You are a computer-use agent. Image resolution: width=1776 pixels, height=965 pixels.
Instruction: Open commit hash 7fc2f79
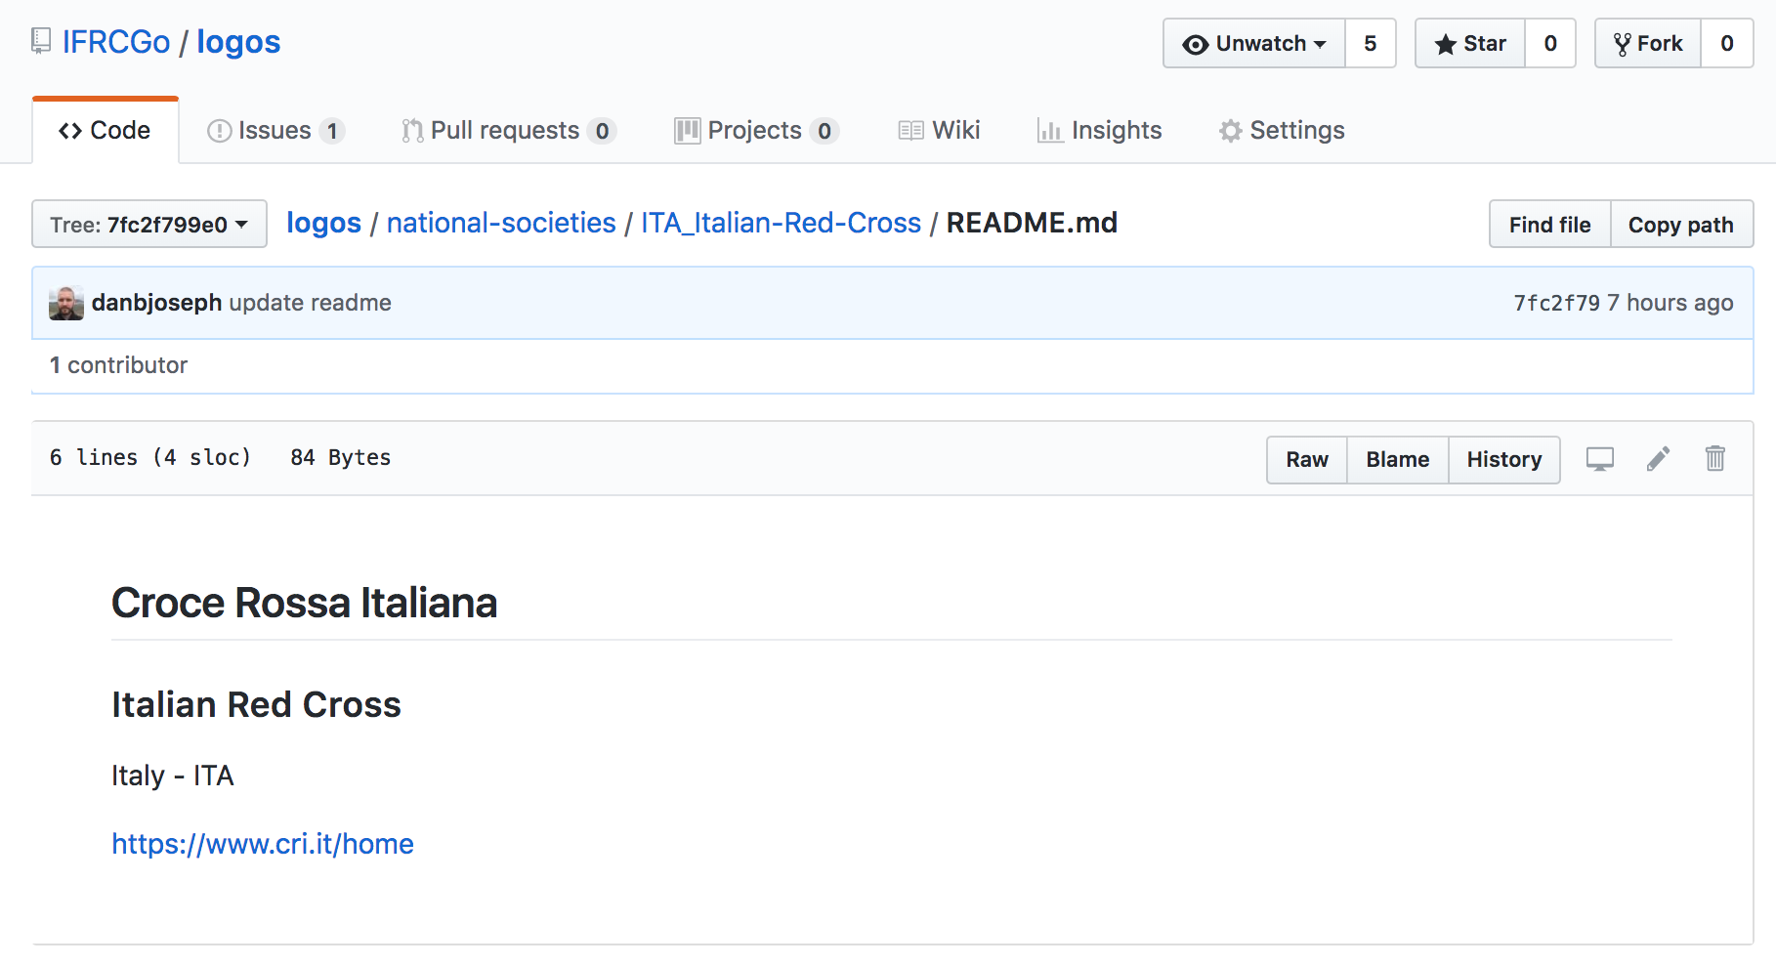pyautogui.click(x=1556, y=303)
